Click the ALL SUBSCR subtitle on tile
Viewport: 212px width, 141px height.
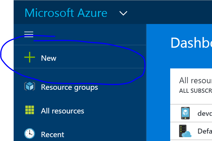pyautogui.click(x=195, y=91)
